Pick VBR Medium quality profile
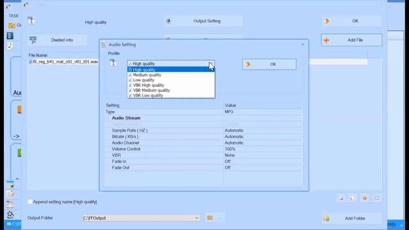Image resolution: width=409 pixels, height=230 pixels. [x=171, y=90]
